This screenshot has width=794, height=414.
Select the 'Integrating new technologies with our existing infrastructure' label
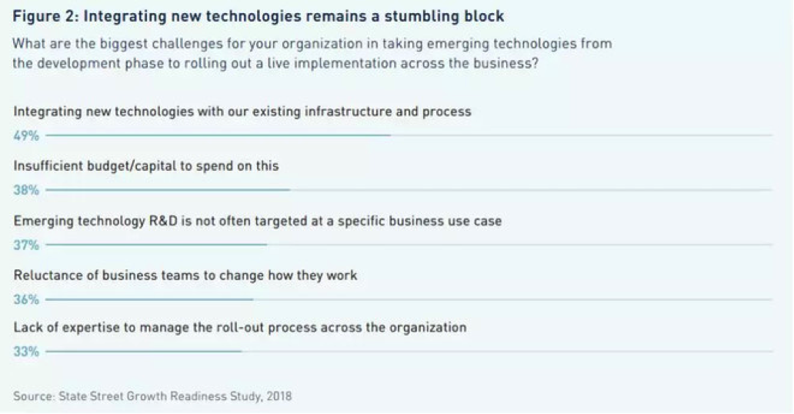point(242,112)
